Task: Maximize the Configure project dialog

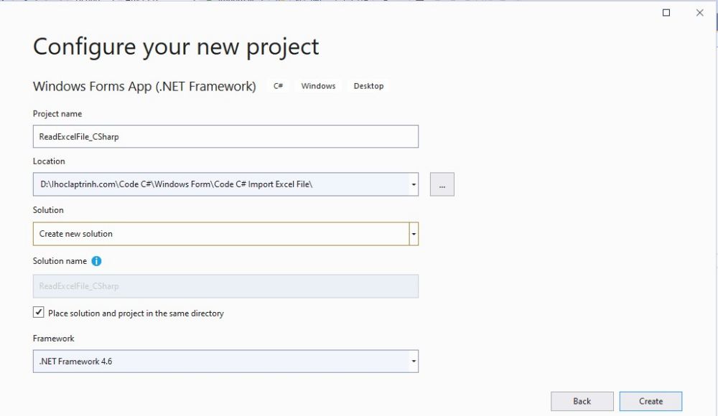Action: 666,13
